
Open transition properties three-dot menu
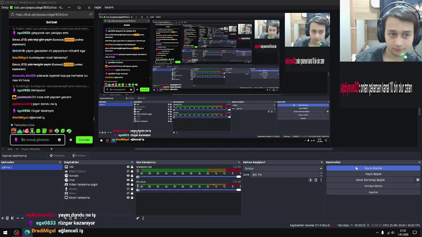pyautogui.click(x=321, y=180)
